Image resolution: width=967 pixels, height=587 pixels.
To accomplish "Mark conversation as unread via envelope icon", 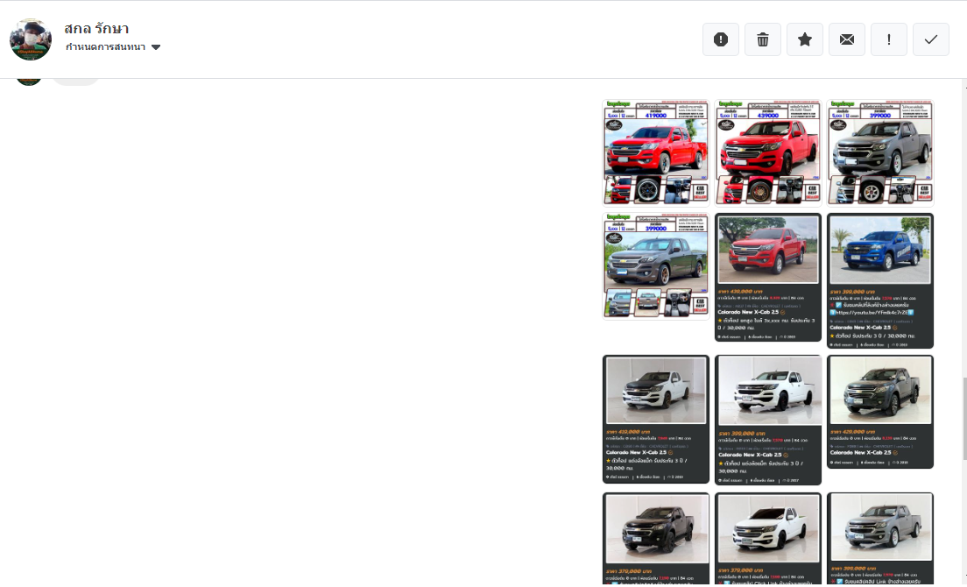I will click(x=847, y=39).
